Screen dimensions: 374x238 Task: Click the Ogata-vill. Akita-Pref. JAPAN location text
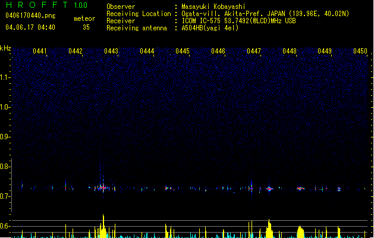tap(265, 14)
